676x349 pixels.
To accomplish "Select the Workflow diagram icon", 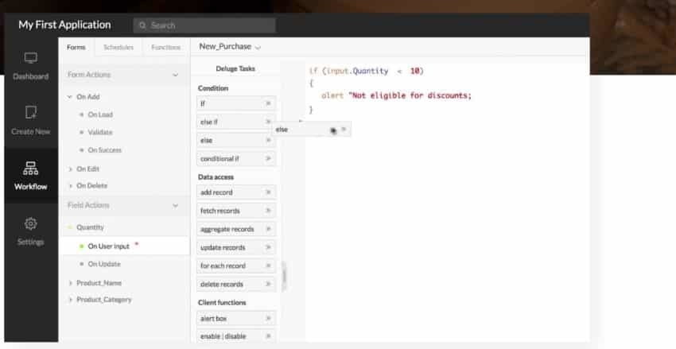I will point(31,169).
